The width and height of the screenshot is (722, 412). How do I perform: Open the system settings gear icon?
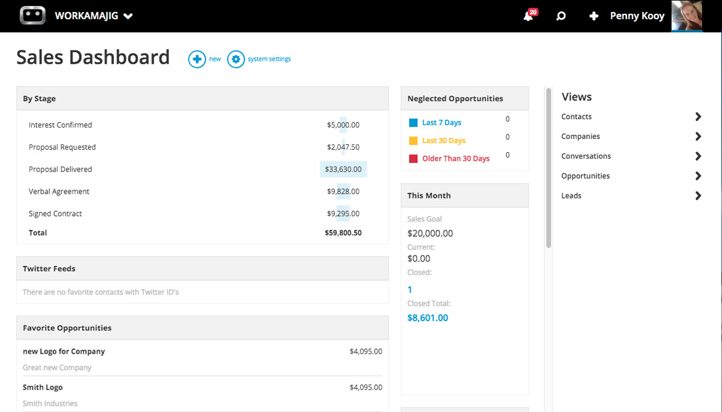pos(236,59)
